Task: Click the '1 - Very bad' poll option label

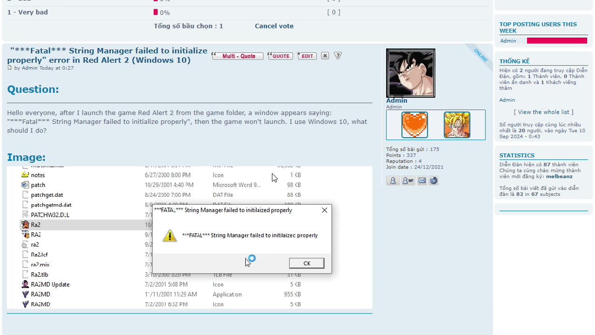Action: 27,12
